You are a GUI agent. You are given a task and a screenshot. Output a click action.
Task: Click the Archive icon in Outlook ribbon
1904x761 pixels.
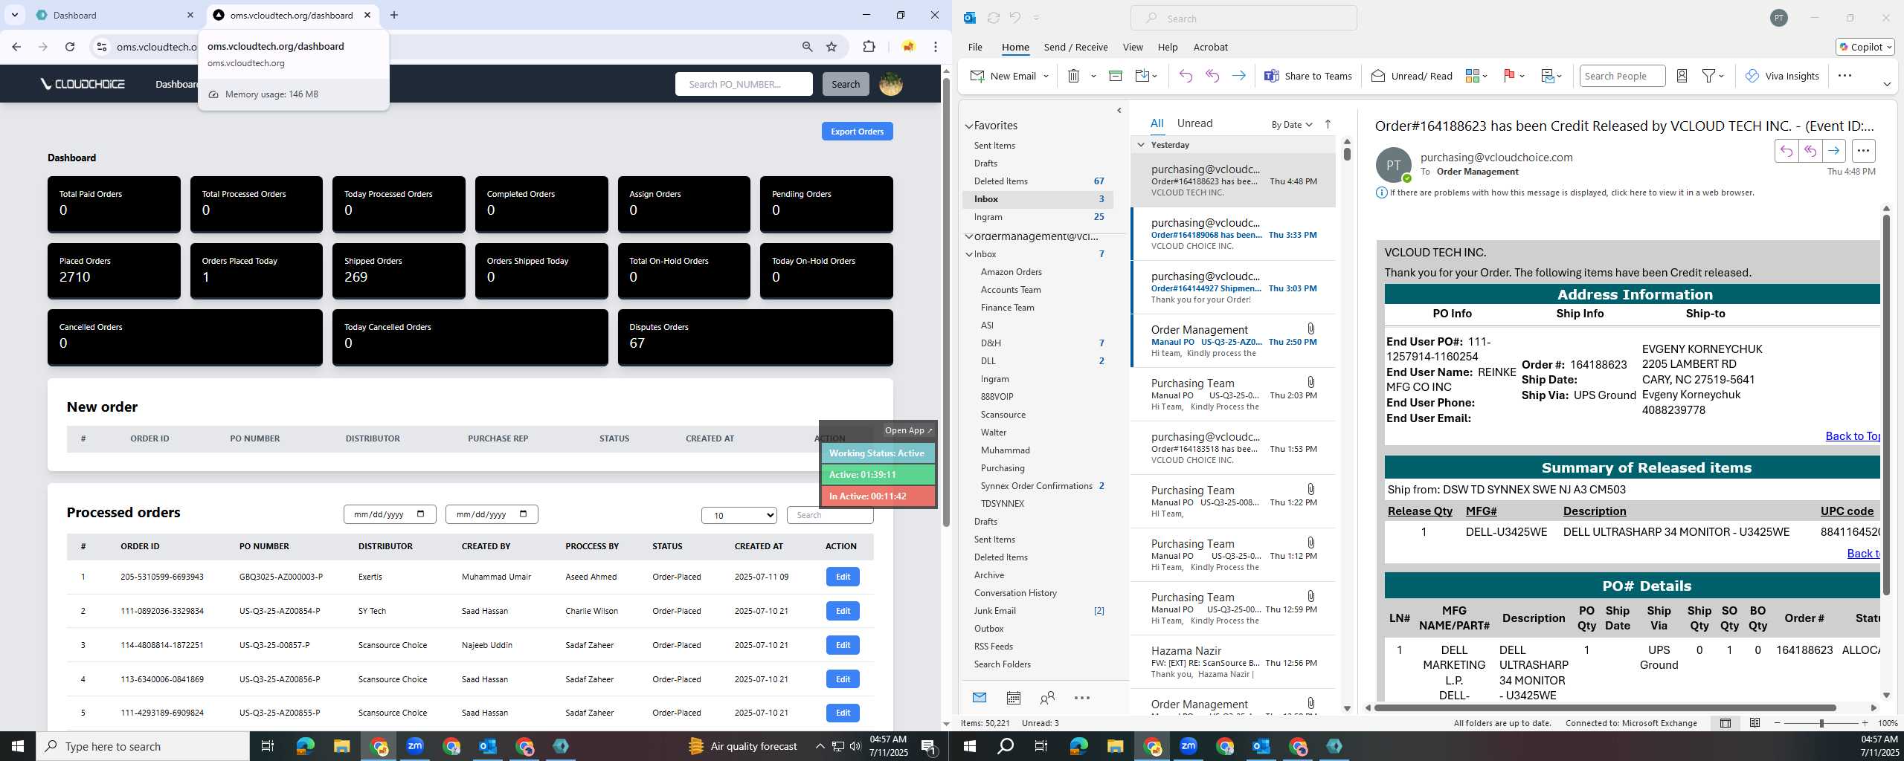tap(1115, 76)
